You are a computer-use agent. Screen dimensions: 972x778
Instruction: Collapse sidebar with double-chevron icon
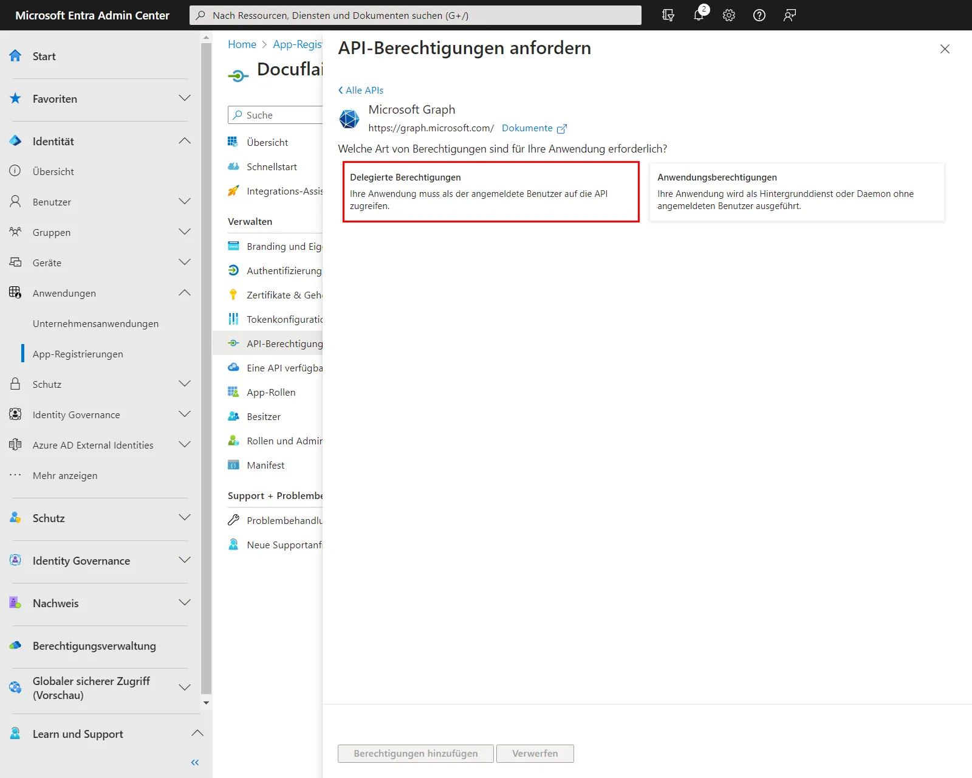coord(195,762)
